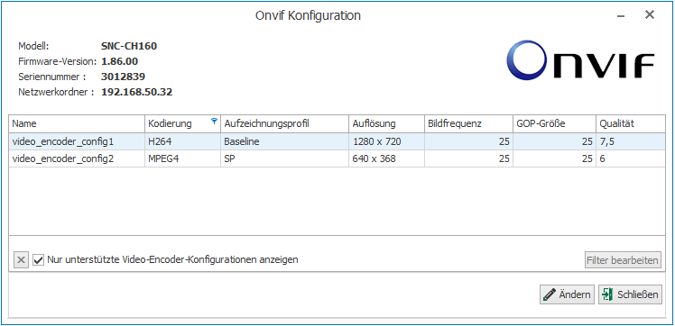Click the Baseline profile cell
The width and height of the screenshot is (675, 326).
284,141
